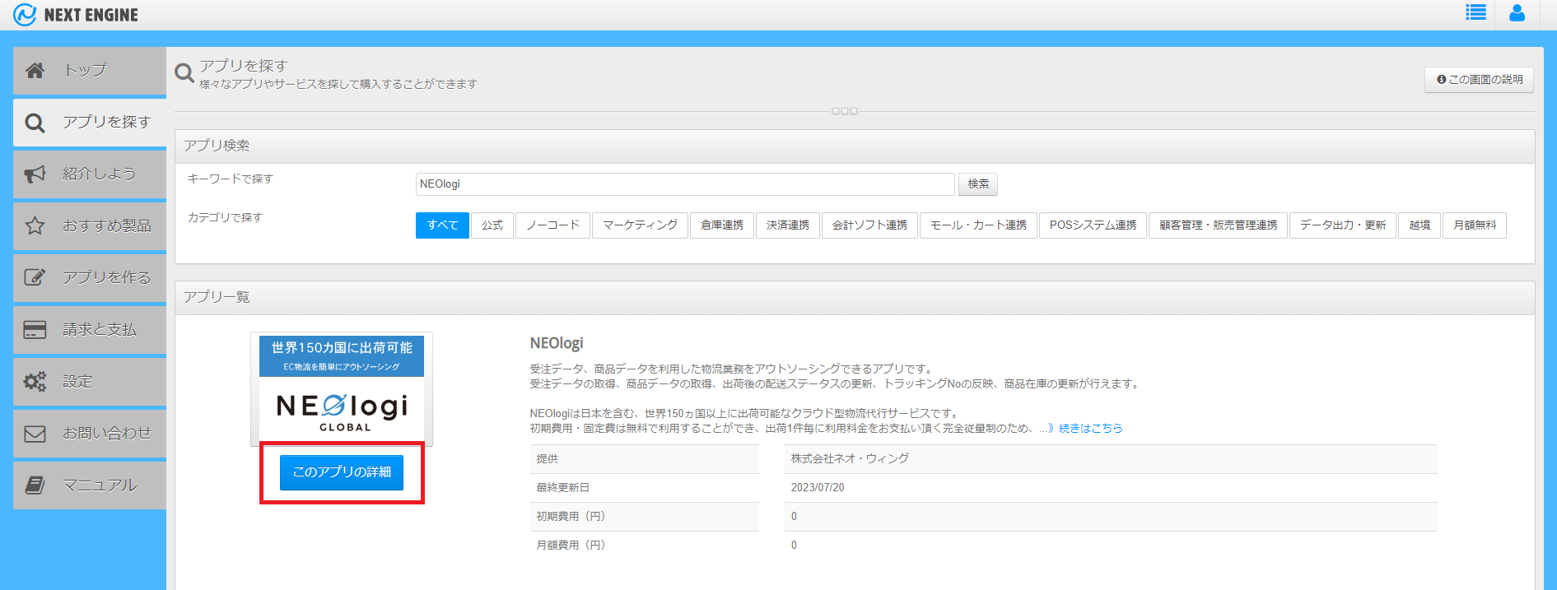Click the 続きはこちら link
This screenshot has width=1557, height=590.
pyautogui.click(x=1090, y=429)
